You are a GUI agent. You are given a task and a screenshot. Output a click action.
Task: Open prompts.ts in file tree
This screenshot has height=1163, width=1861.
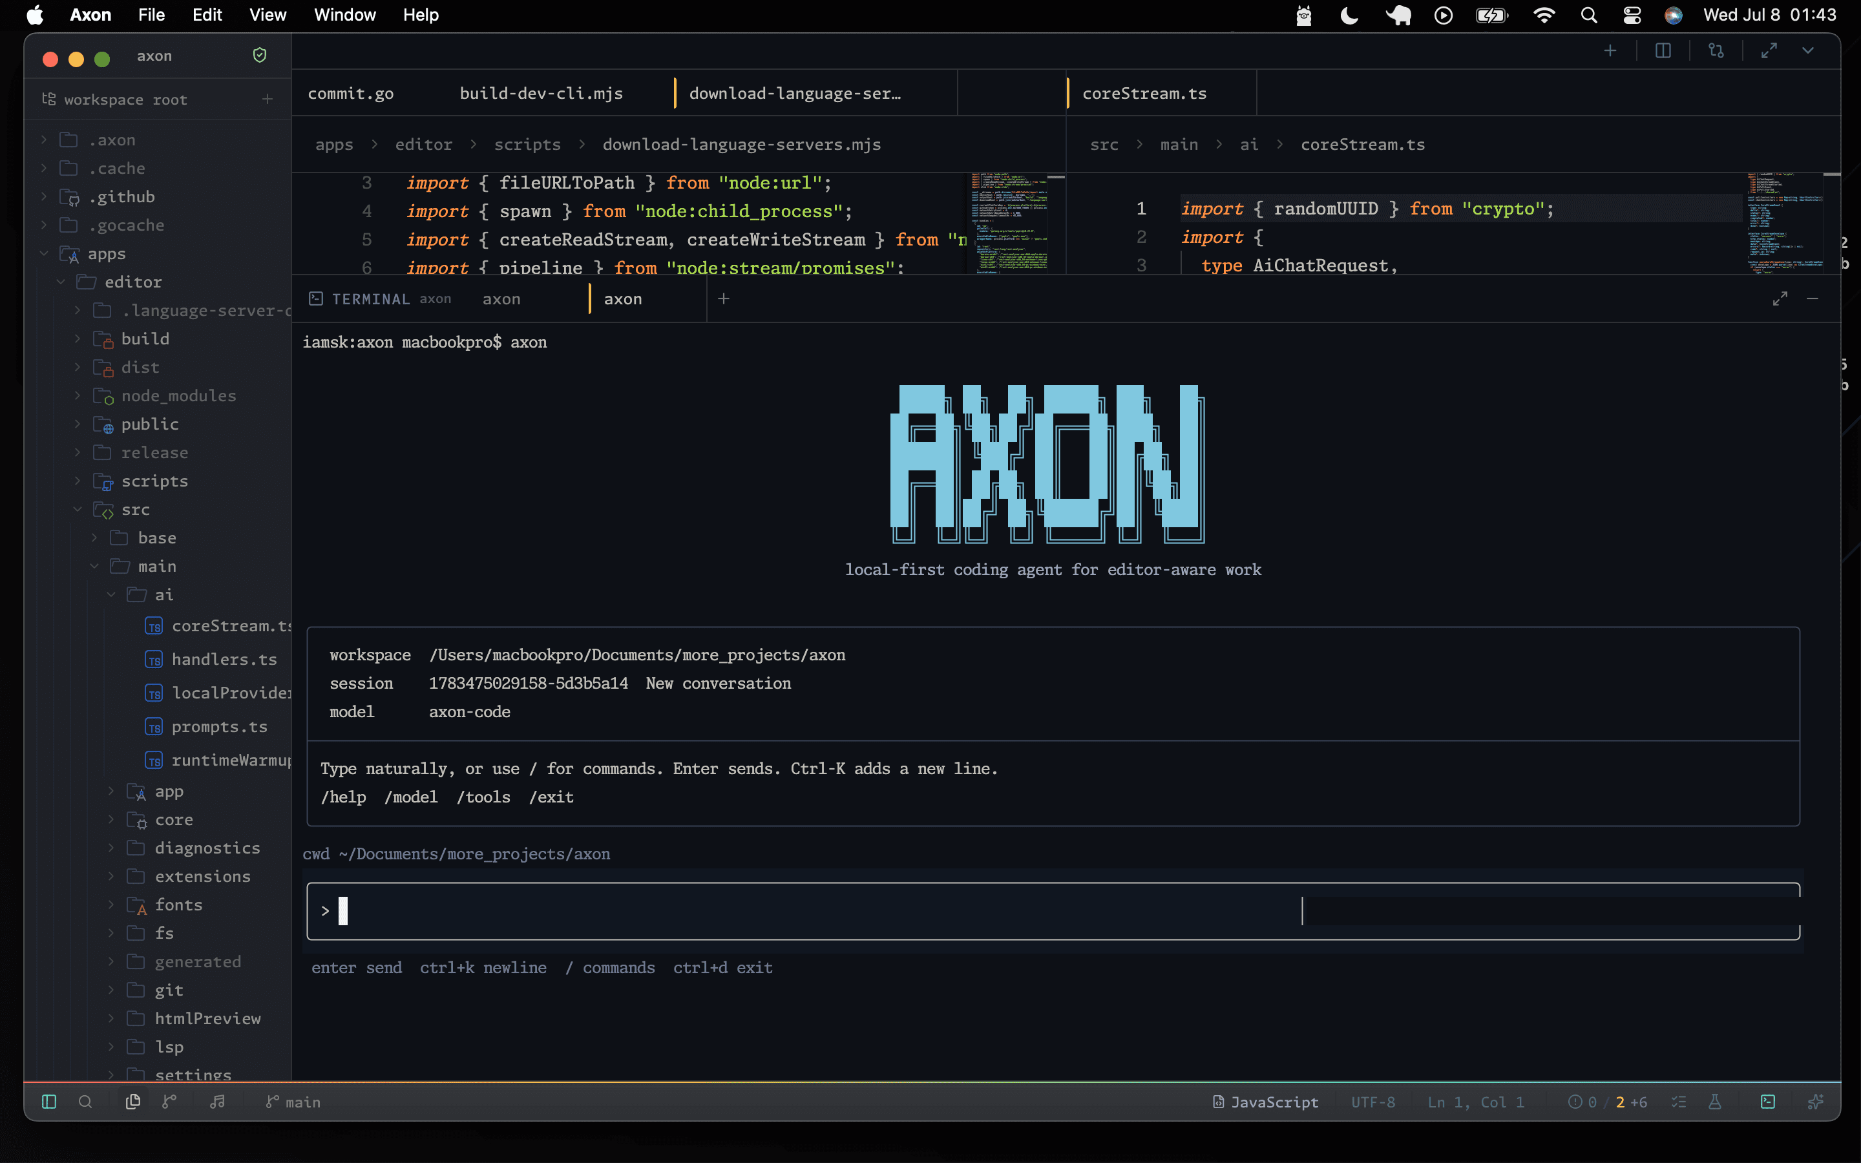[x=218, y=727]
